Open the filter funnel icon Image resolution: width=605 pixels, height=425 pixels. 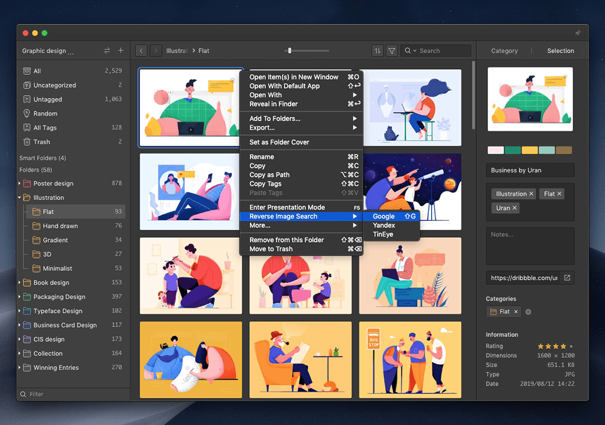(391, 51)
